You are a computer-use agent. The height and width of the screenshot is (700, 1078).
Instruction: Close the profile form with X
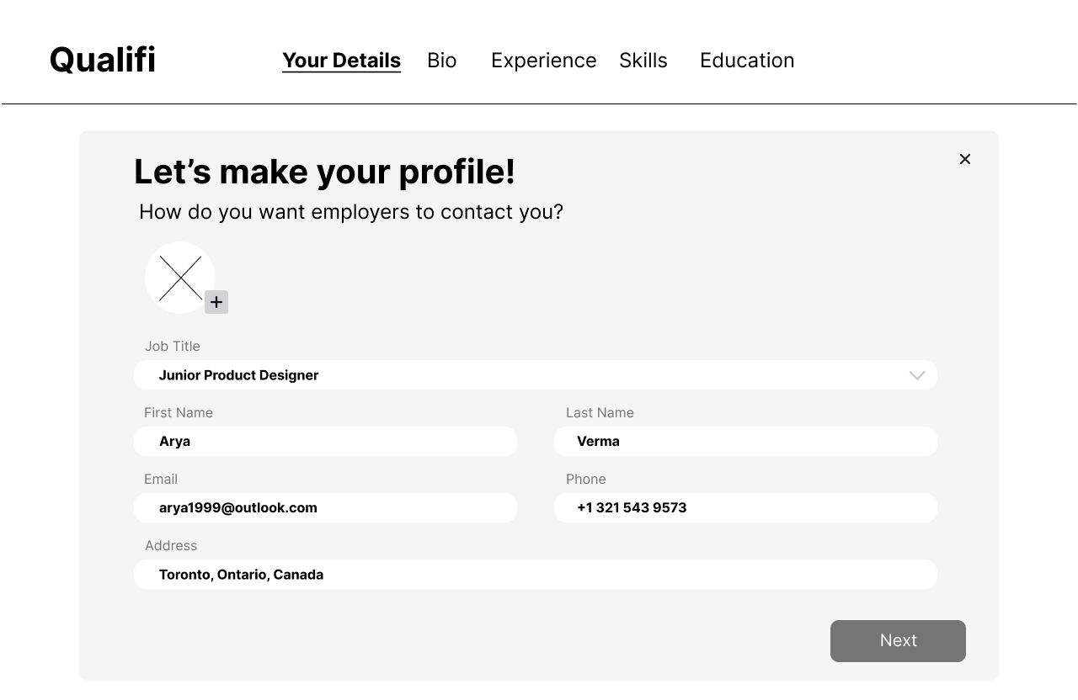point(965,159)
